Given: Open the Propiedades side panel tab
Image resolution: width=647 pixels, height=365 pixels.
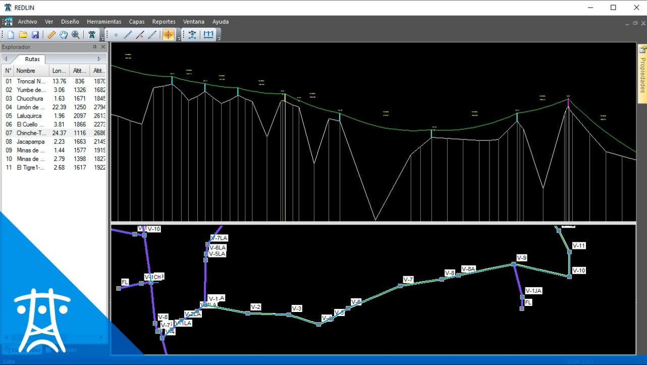Looking at the screenshot, I should pyautogui.click(x=642, y=74).
